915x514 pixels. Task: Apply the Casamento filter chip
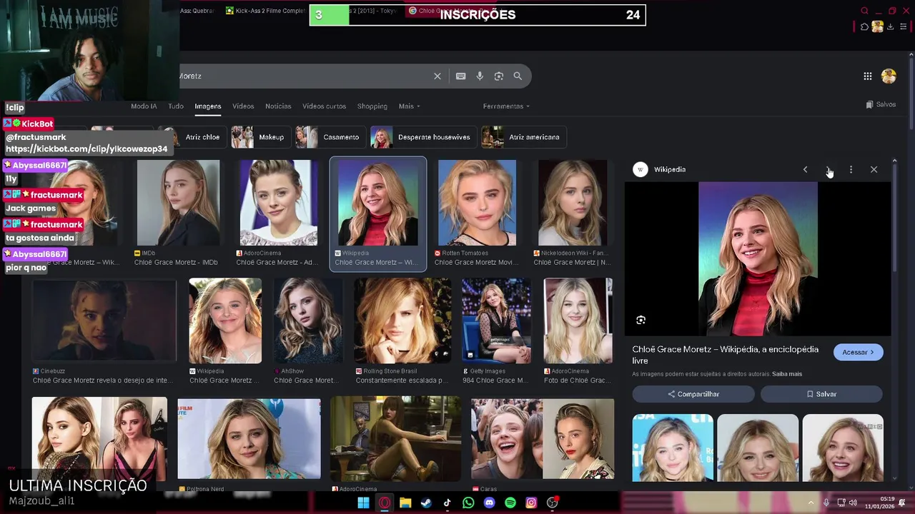[330, 137]
